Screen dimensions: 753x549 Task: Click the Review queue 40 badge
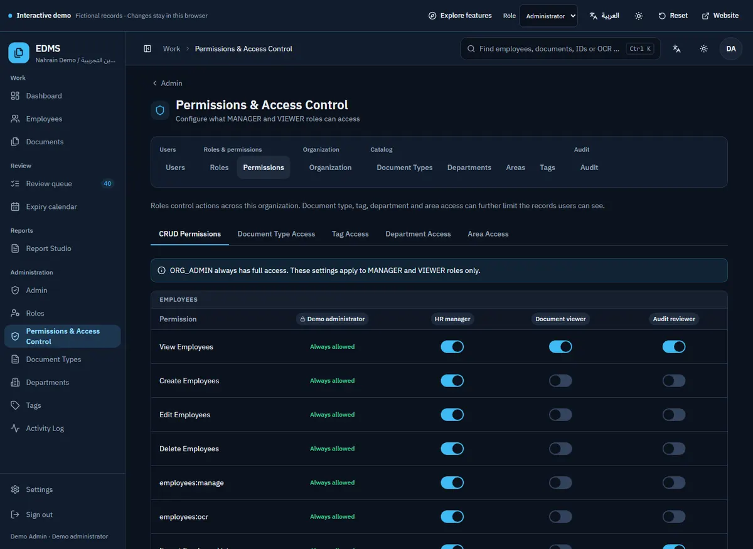point(107,184)
